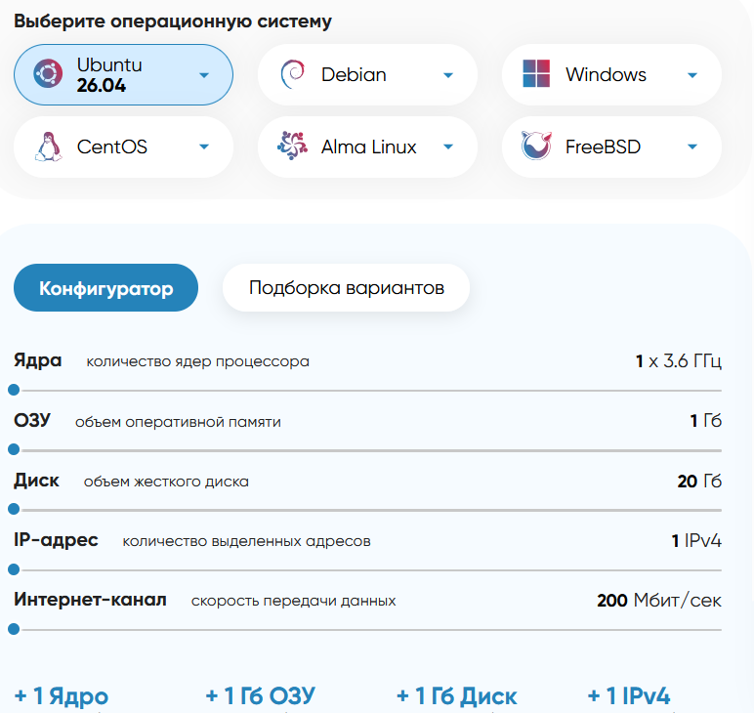Click the Ядра slider handle
The height and width of the screenshot is (713, 754).
coord(14,390)
